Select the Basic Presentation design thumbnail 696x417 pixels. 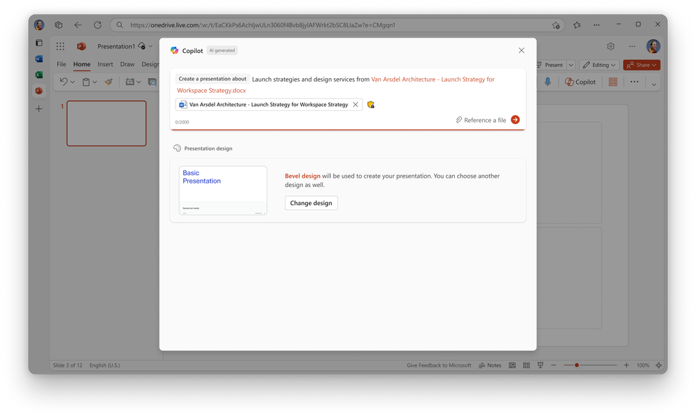tap(223, 190)
